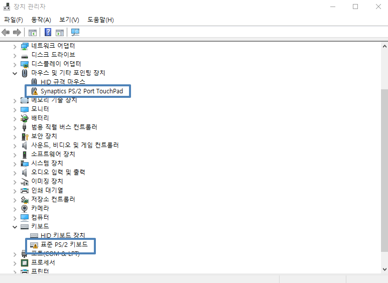
Task: Open the 파일(F) menu
Action: click(14, 20)
